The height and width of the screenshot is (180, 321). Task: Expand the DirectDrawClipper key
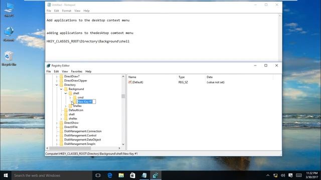57,81
